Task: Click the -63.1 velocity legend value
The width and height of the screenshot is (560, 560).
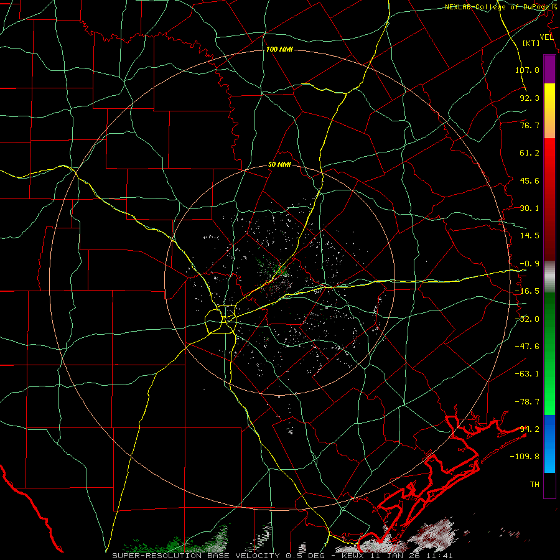Action: coord(527,374)
